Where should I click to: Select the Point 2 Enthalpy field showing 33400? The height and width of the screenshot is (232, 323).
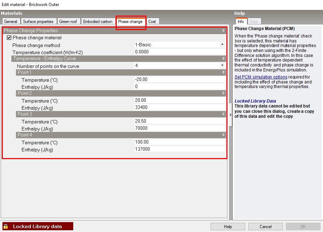[180, 107]
